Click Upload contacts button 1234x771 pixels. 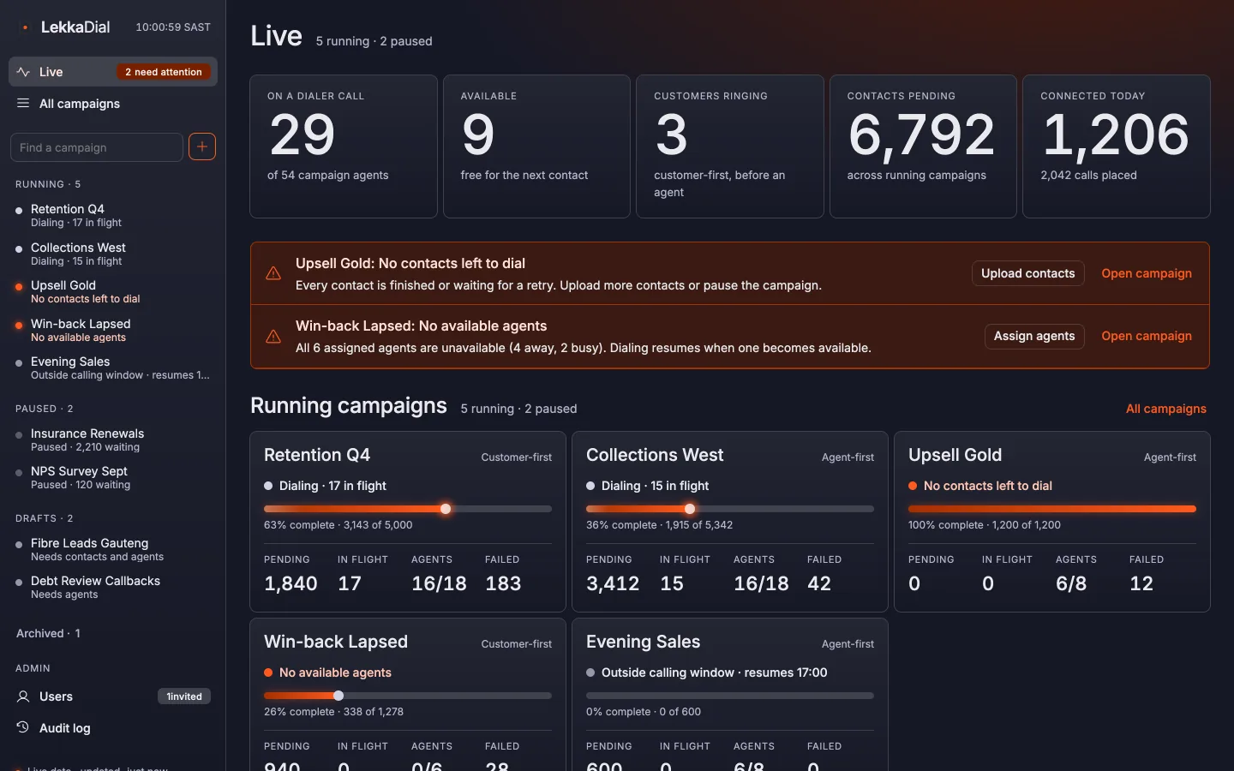(x=1027, y=273)
